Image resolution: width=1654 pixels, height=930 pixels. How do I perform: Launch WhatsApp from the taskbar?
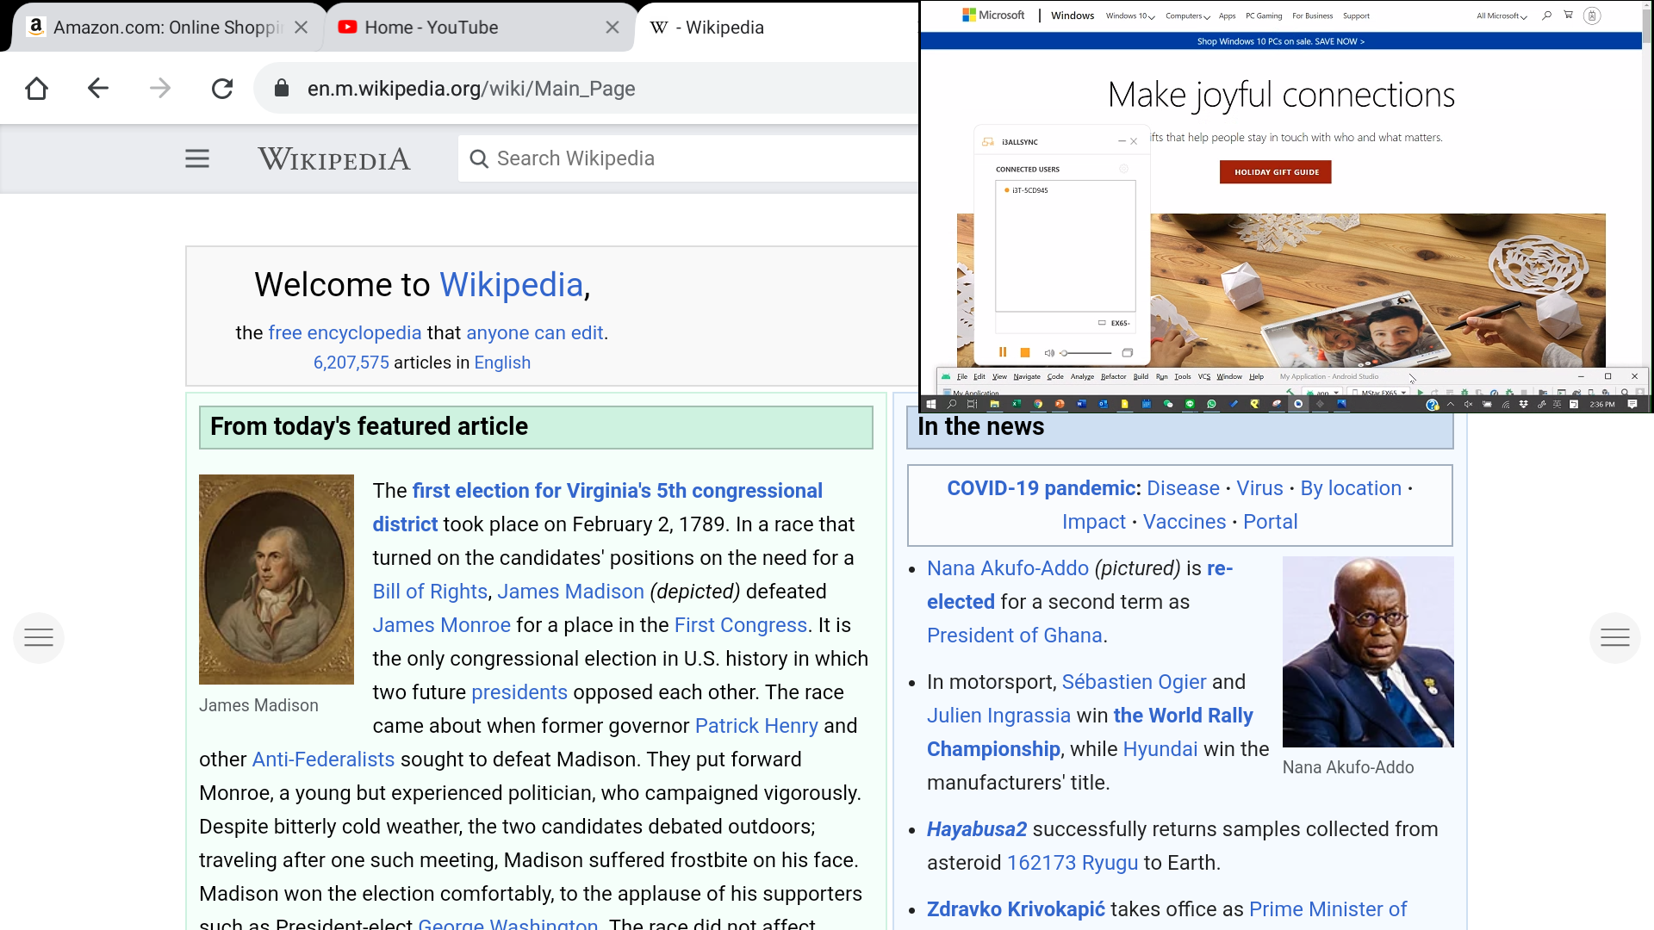coord(1213,403)
